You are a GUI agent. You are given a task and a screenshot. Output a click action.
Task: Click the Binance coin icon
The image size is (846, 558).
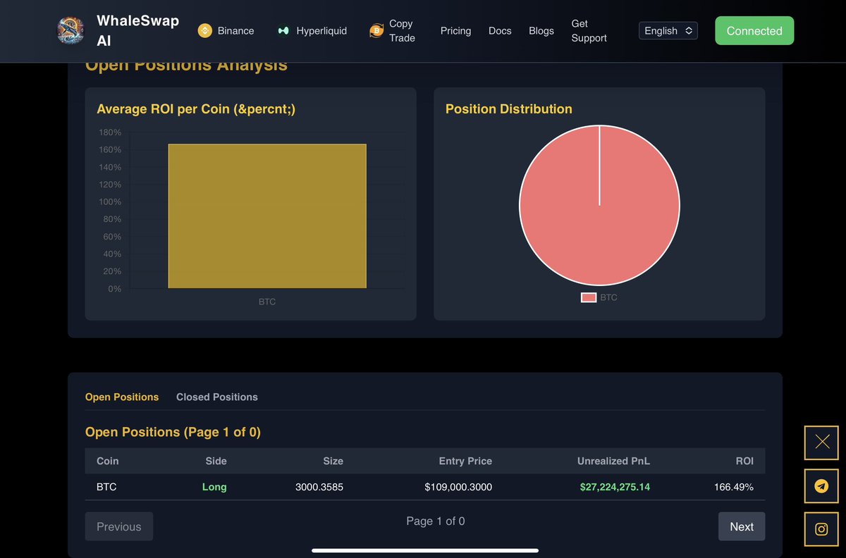[204, 30]
